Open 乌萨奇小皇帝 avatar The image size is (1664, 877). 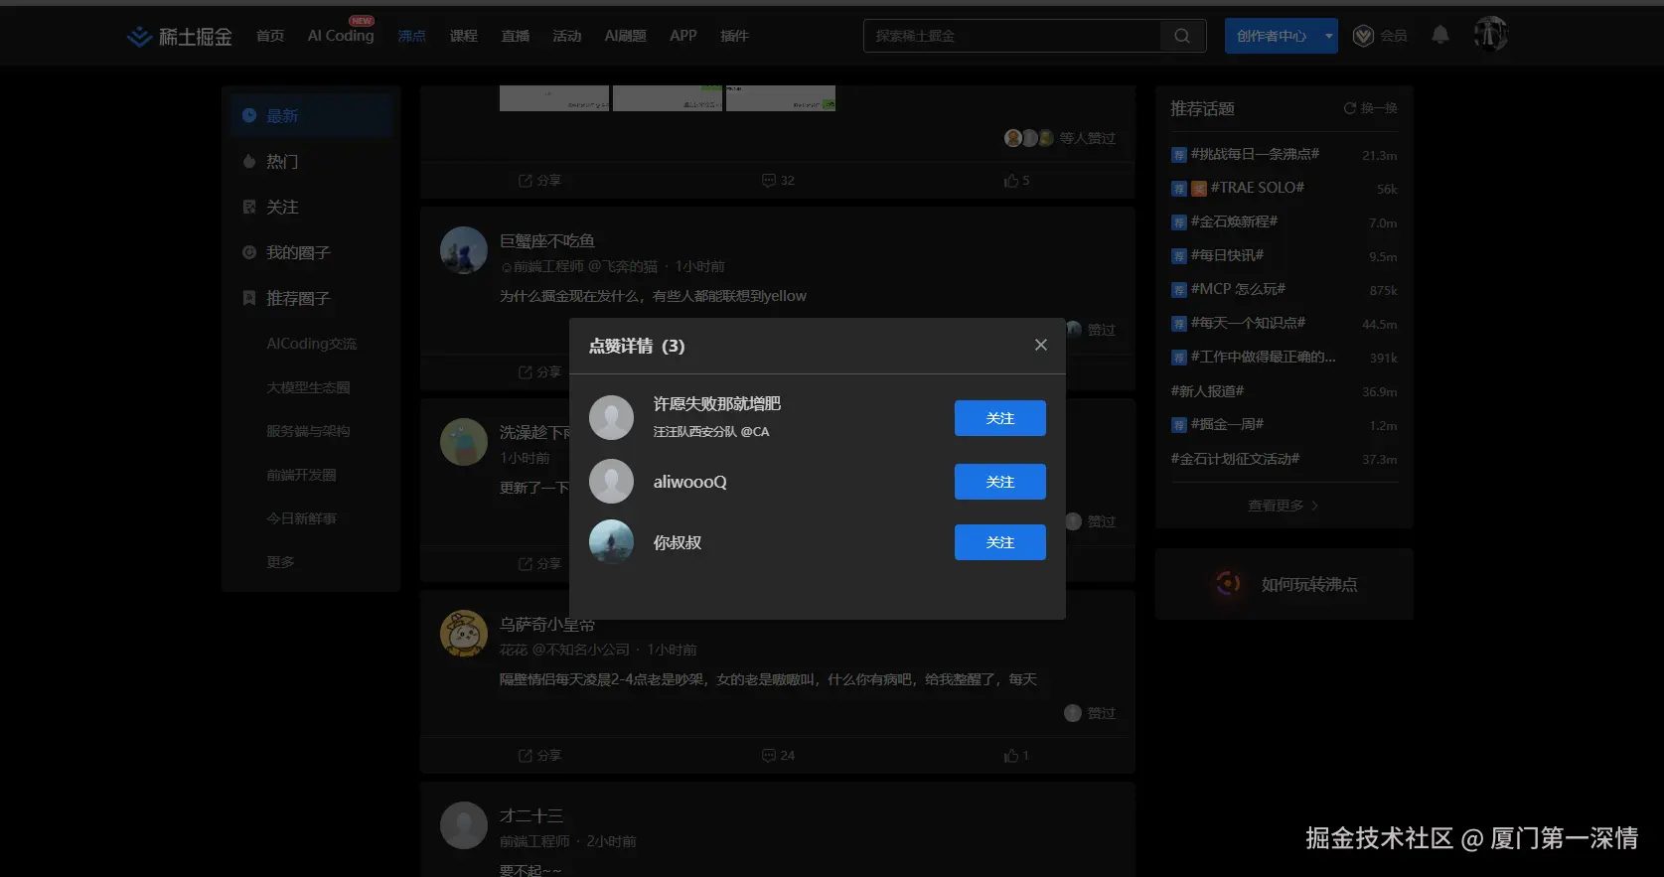tap(464, 634)
